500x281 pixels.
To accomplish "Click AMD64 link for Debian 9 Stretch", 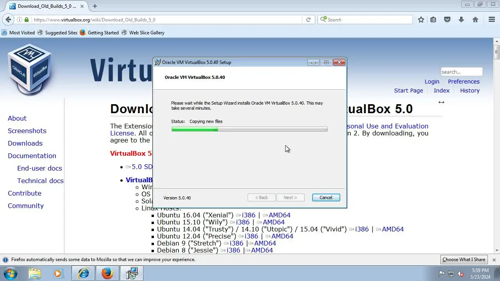I will tap(265, 243).
